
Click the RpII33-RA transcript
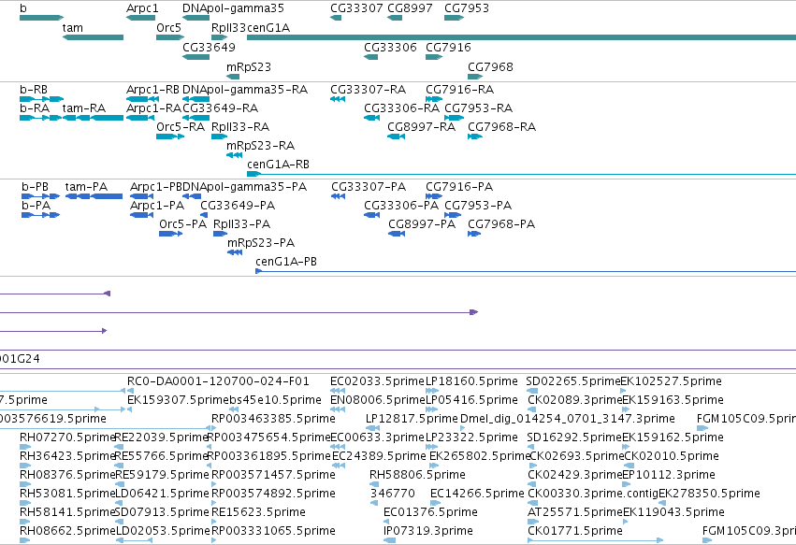click(219, 136)
